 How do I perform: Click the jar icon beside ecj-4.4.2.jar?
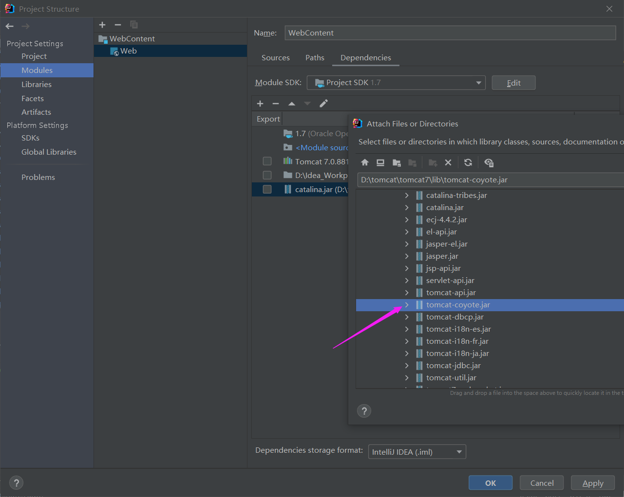pos(419,220)
